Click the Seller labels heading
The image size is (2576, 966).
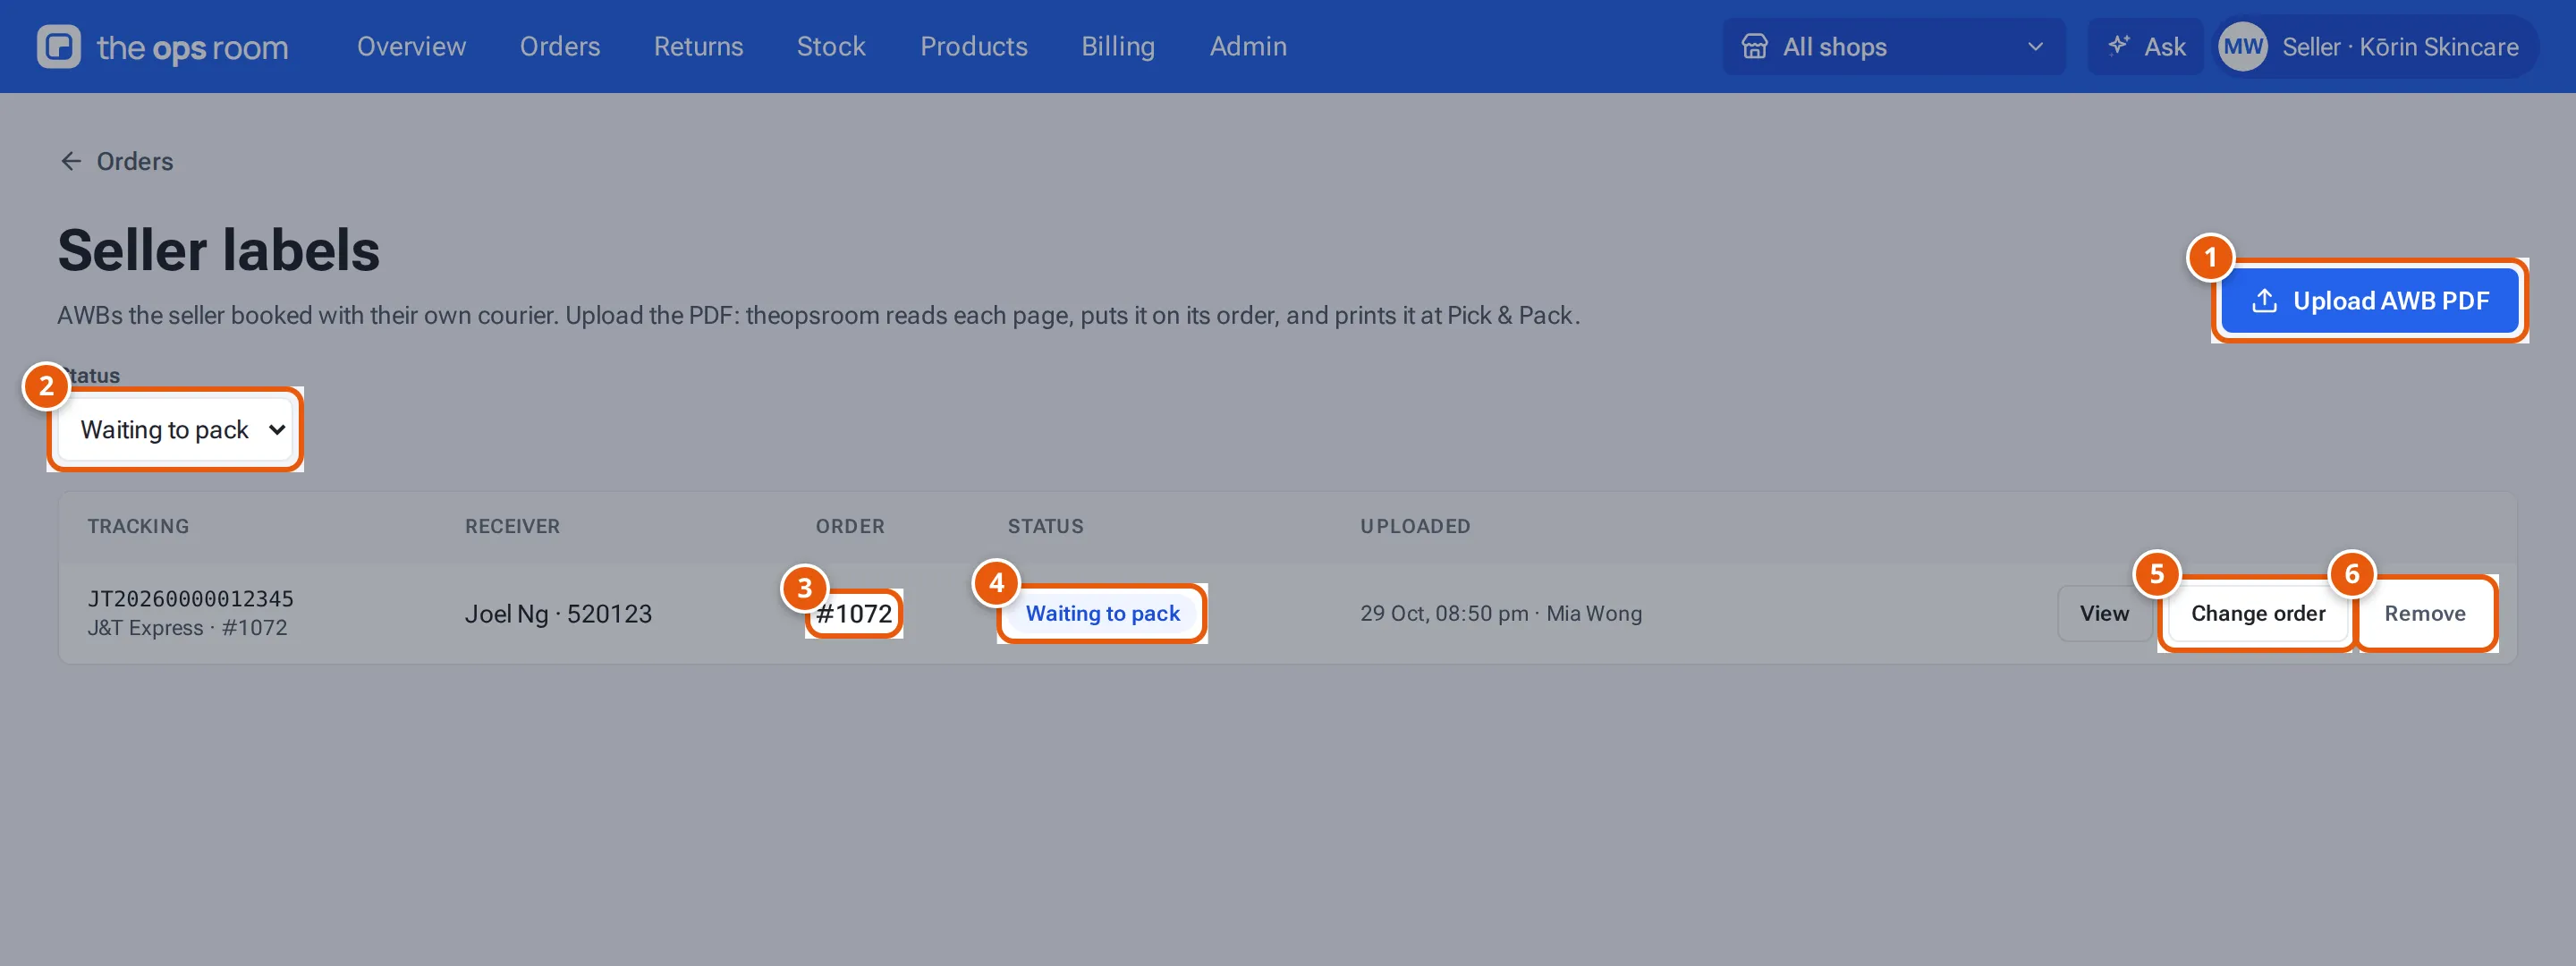click(x=218, y=250)
